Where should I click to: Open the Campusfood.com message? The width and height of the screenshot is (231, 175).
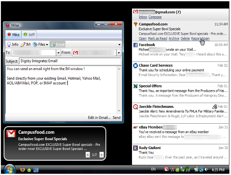(x=143, y=38)
